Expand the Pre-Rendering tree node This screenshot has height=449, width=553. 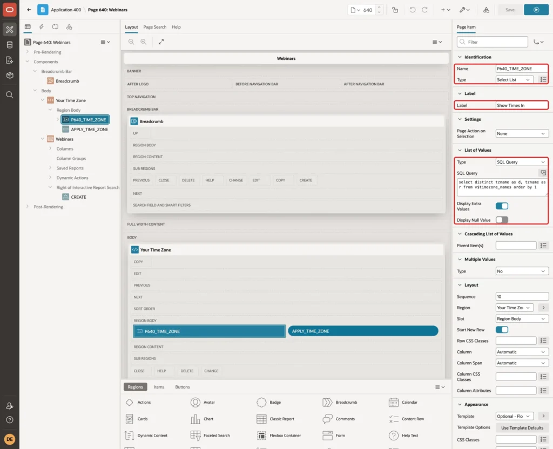pos(28,52)
